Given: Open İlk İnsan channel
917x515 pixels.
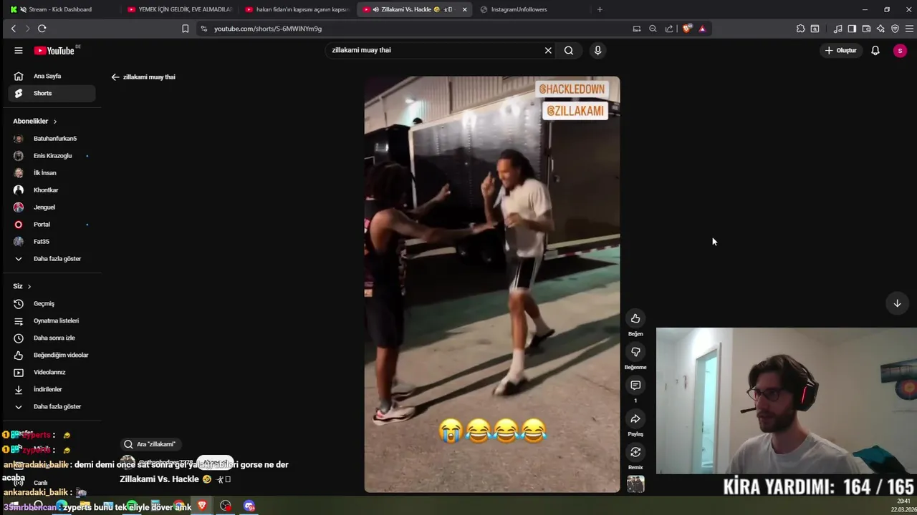Looking at the screenshot, I should point(52,173).
